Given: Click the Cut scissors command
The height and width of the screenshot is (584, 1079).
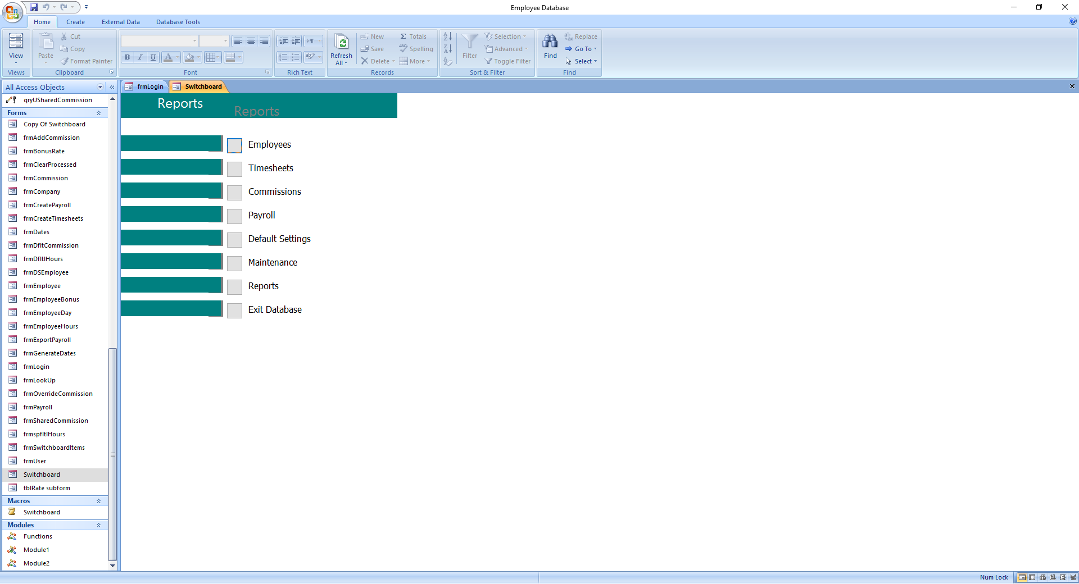Looking at the screenshot, I should point(70,36).
